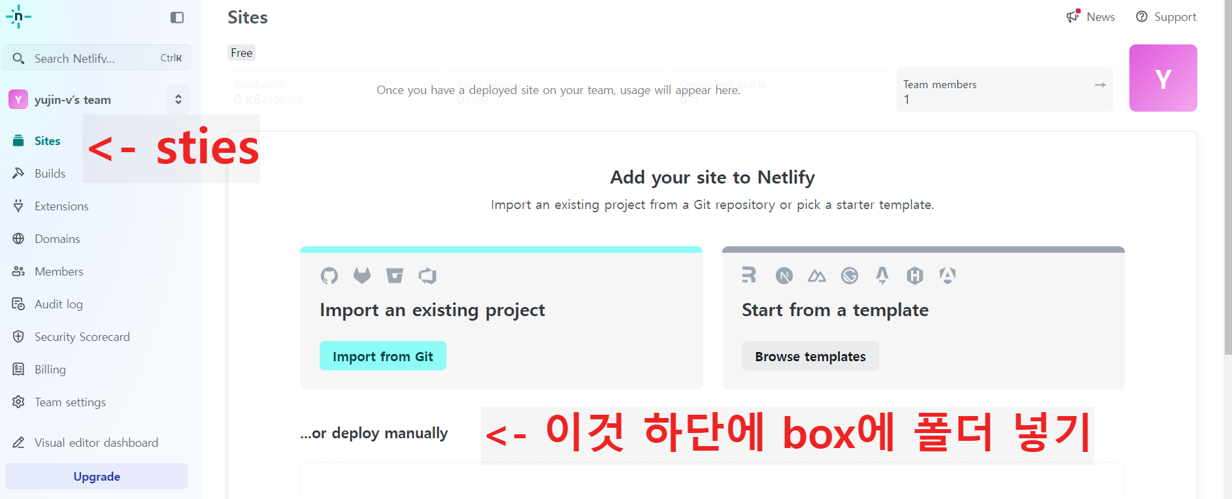Click the Extensions plug icon

pyautogui.click(x=18, y=206)
